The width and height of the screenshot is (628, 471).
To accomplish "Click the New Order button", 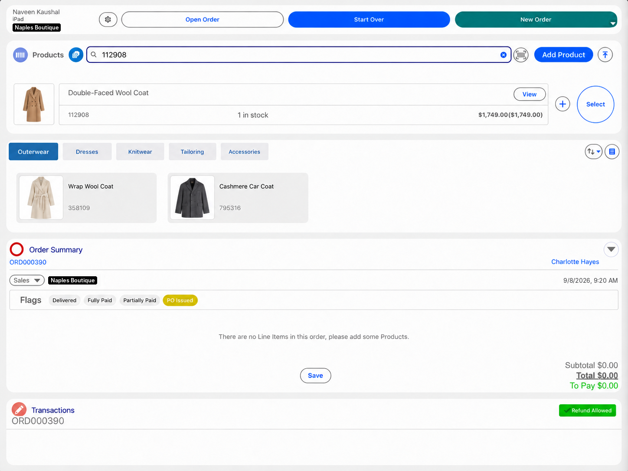I will click(x=536, y=20).
